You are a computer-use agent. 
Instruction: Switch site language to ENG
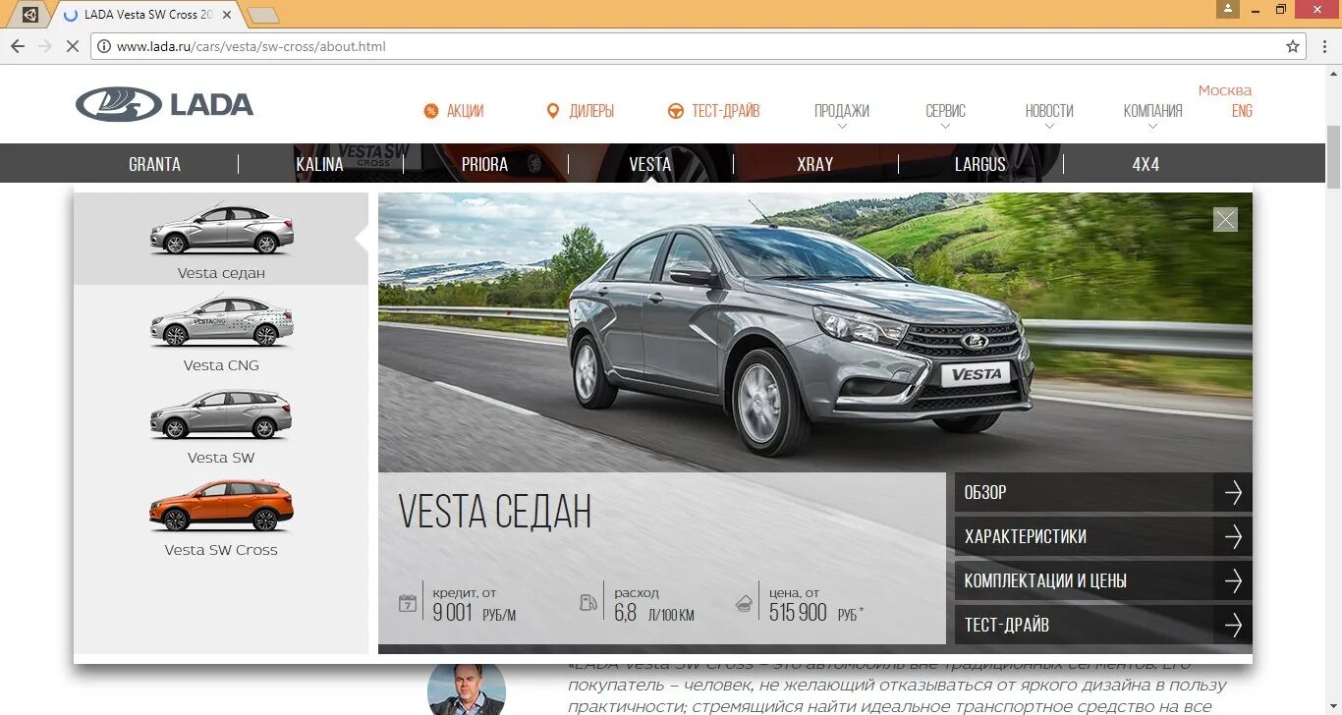tap(1242, 111)
